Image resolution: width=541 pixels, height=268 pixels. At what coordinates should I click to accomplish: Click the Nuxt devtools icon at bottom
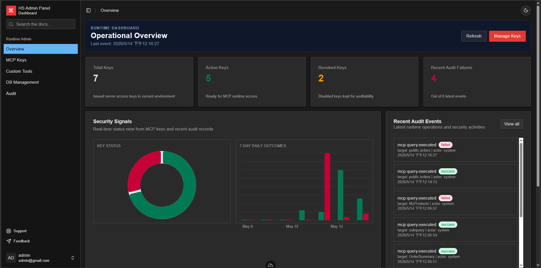[x=270, y=265]
